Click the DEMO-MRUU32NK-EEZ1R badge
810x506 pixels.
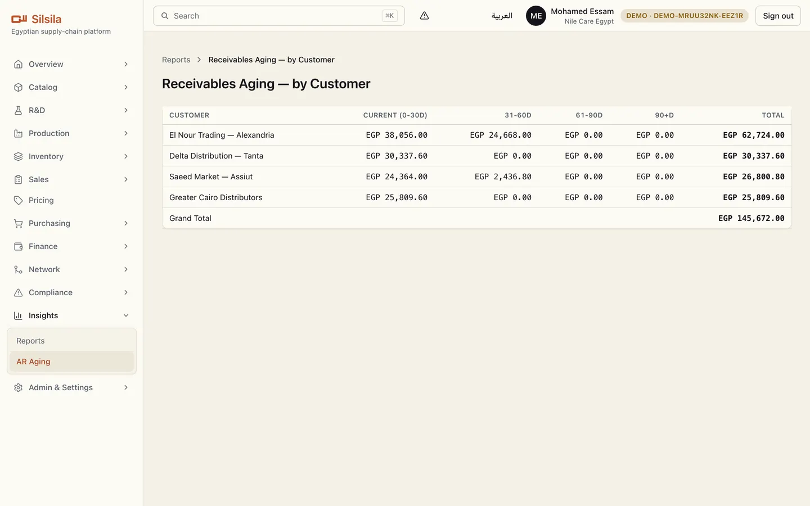(x=685, y=16)
